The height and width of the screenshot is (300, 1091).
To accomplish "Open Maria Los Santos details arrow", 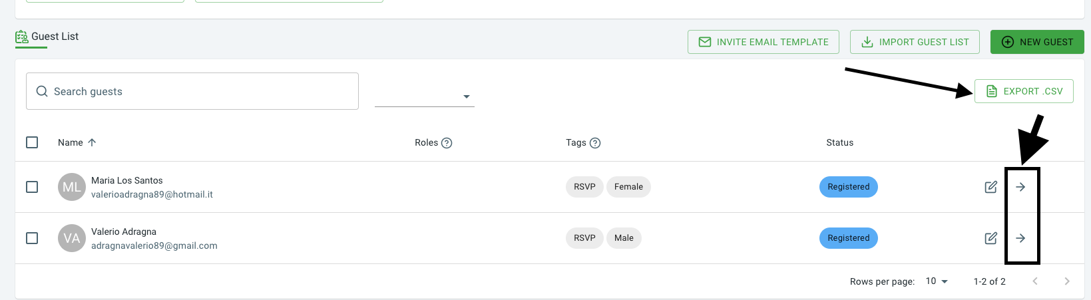I will 1020,187.
